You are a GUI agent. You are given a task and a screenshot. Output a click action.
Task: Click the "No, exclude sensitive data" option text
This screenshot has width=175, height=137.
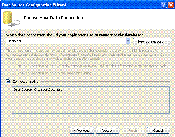pos(92,66)
